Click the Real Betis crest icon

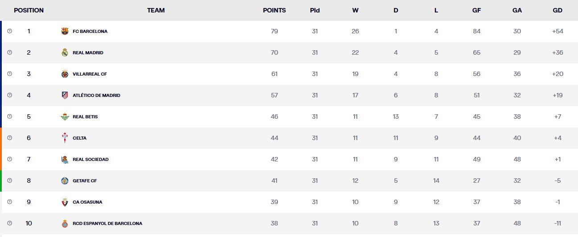click(65, 117)
